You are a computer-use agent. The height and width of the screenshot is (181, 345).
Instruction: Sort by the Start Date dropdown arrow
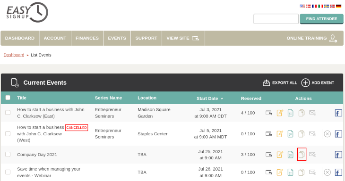[x=222, y=99]
